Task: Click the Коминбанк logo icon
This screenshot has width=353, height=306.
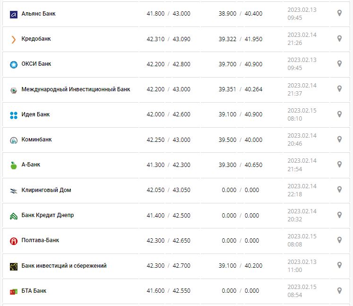Action: tap(13, 140)
